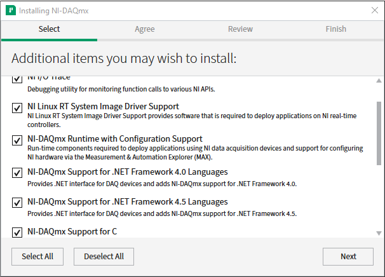Uncheck NI-DAQmx Runtime with Configuration Support

click(17, 140)
